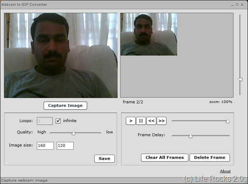248x184 pixels.
Task: Close the Webcam to GIF Converter window
Action: [242, 5]
